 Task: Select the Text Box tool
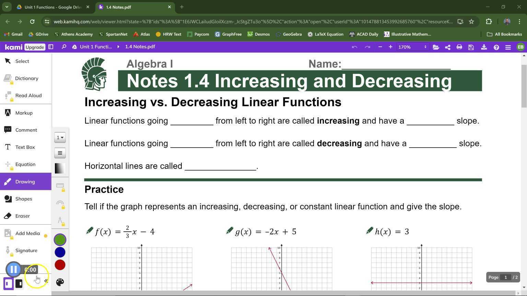(25, 147)
